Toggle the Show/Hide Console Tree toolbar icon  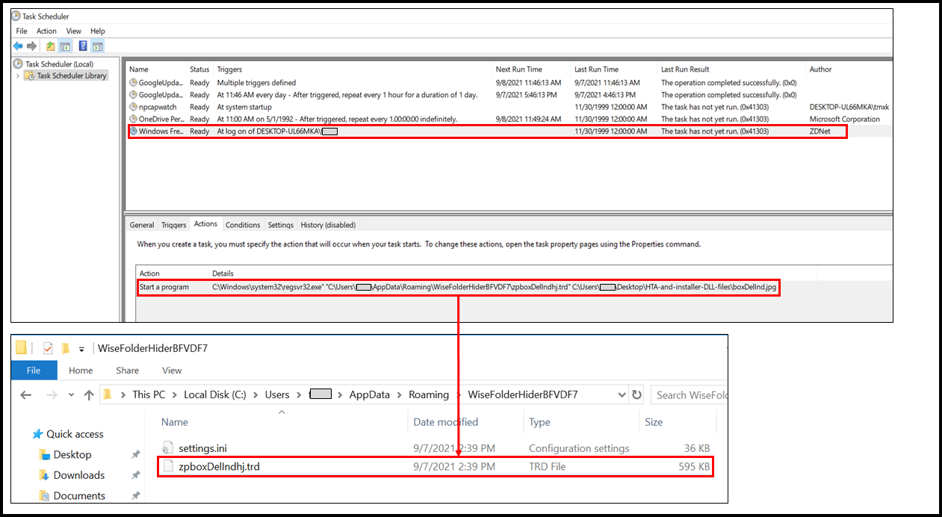[x=66, y=46]
